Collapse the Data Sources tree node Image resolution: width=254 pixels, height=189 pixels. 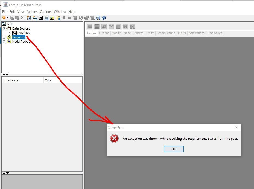[4, 28]
